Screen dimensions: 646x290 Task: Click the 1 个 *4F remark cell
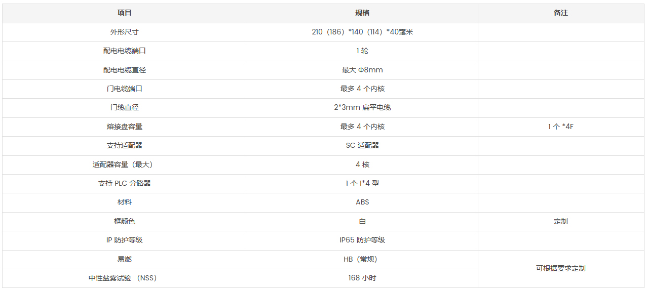(x=561, y=127)
